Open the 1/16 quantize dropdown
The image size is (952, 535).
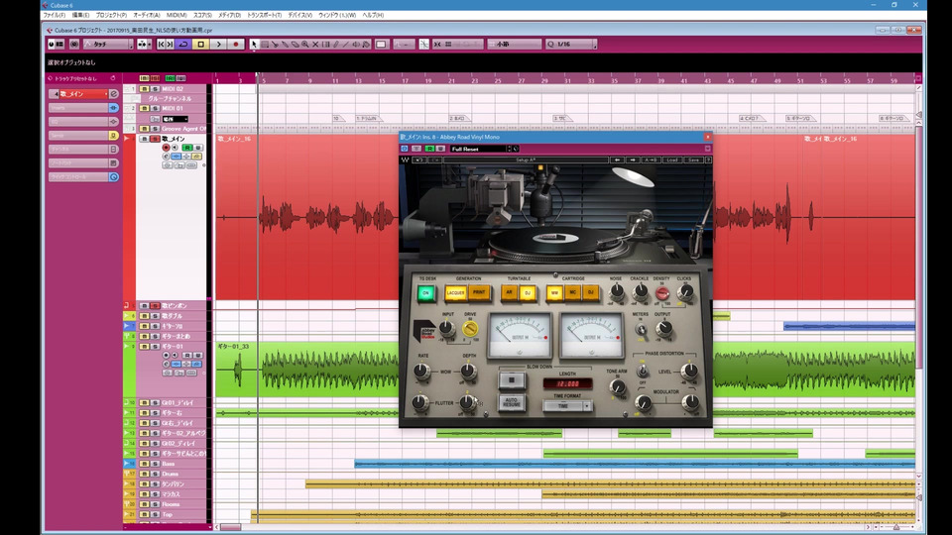pos(571,45)
